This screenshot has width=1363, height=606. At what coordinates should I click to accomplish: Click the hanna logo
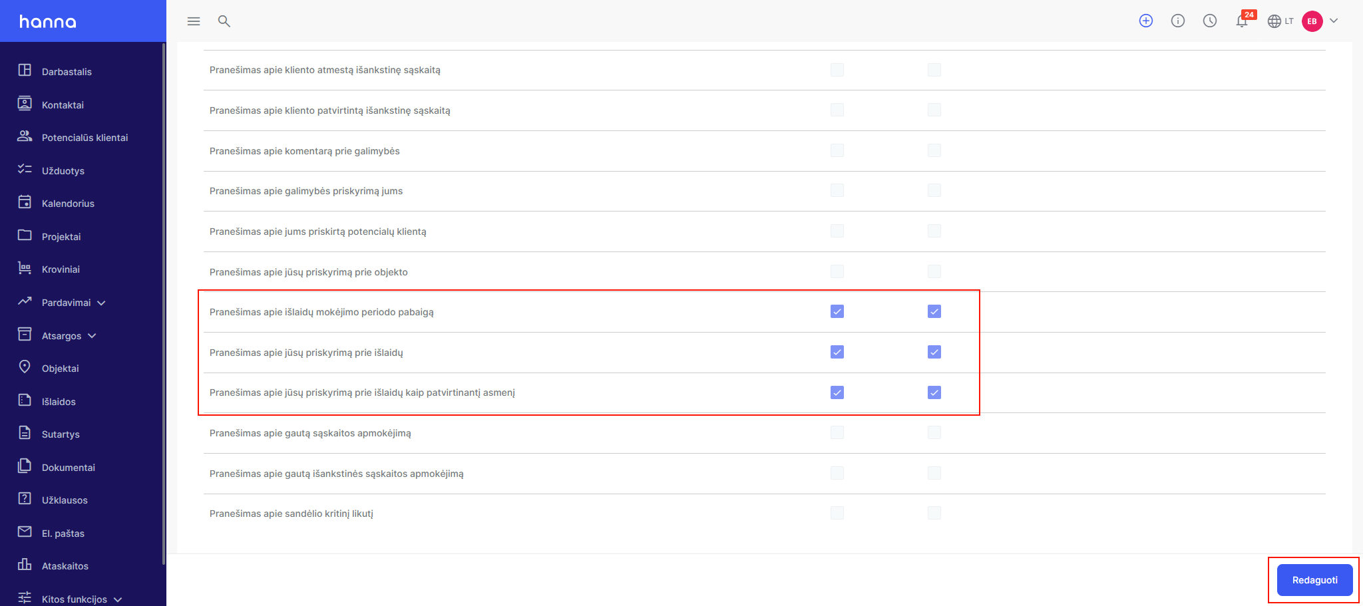pyautogui.click(x=48, y=21)
